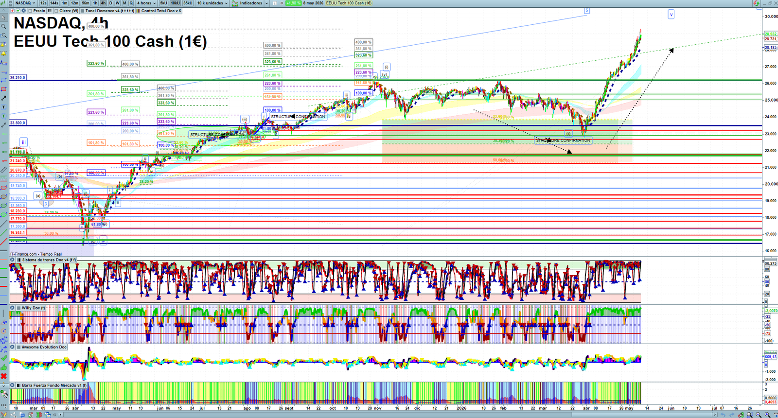Open the list icon next to Precio

click(x=50, y=11)
